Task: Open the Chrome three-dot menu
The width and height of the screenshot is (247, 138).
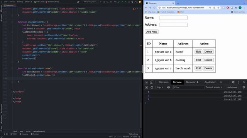Action: [x=244, y=8]
